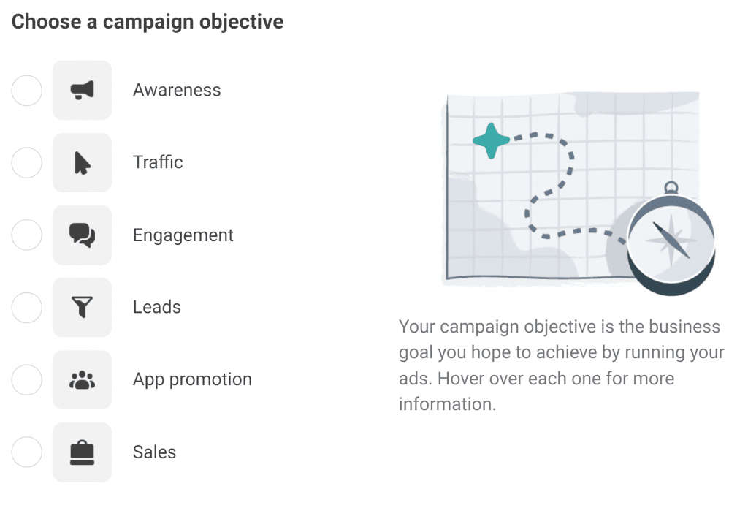Select the Traffic radio button
This screenshot has height=508, width=748.
click(27, 163)
